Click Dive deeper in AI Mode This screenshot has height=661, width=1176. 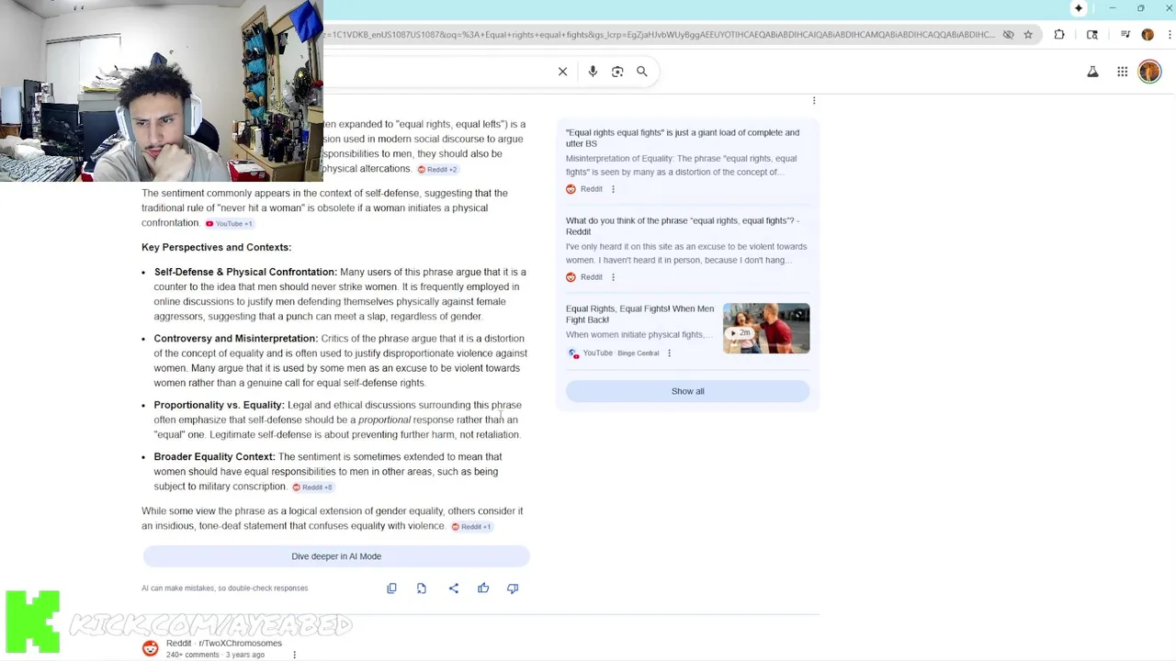(336, 556)
